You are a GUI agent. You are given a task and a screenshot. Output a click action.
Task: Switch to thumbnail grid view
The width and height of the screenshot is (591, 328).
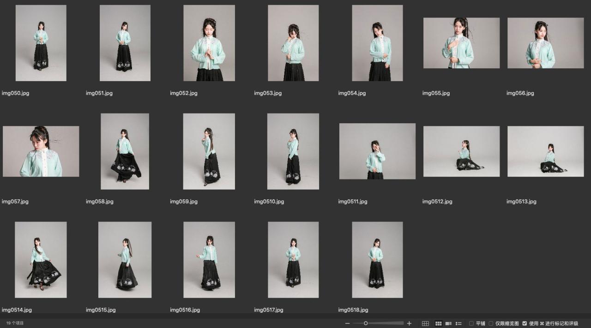coord(439,323)
